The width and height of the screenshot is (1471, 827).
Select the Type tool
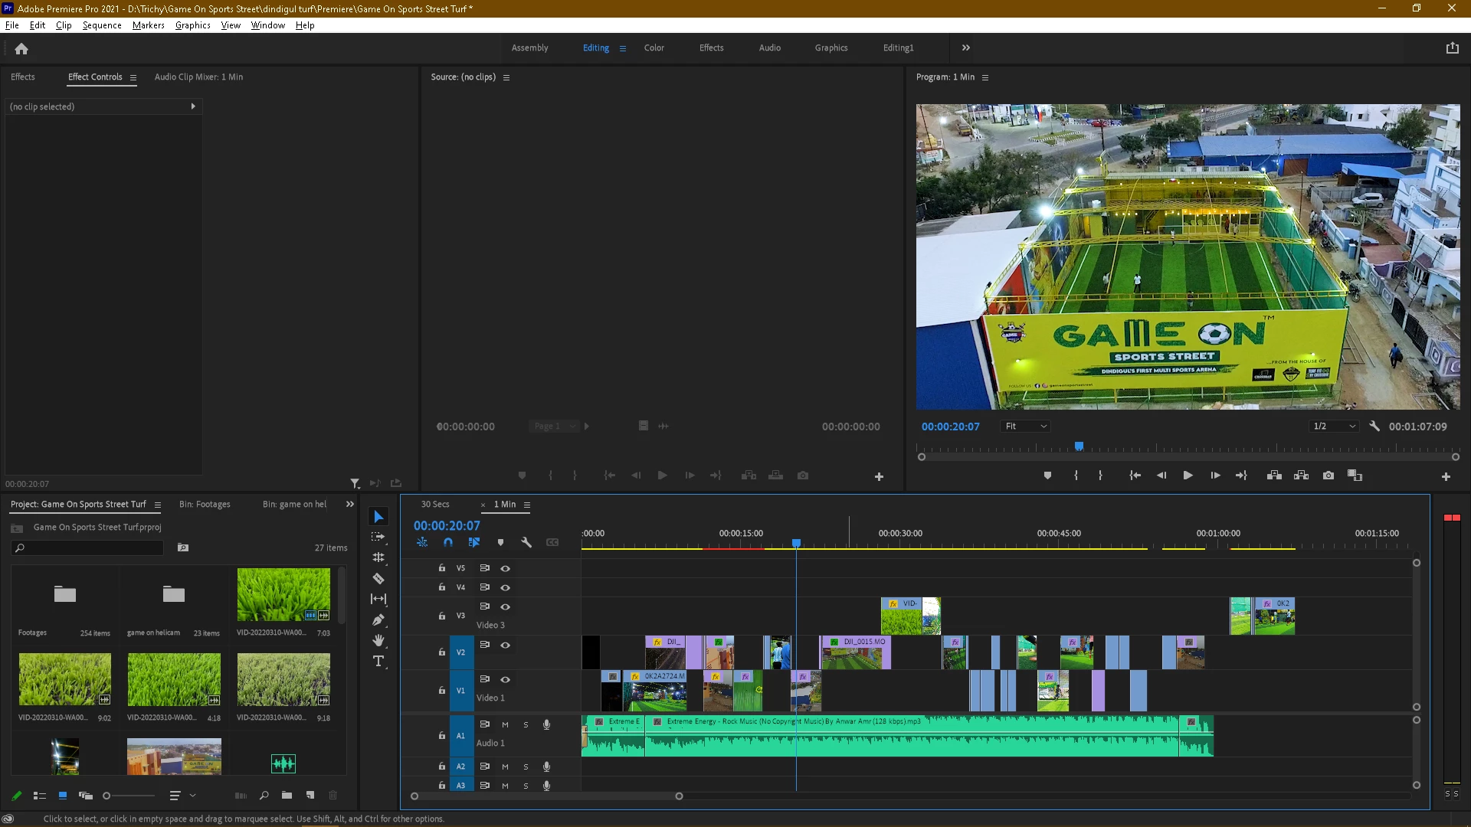click(378, 661)
